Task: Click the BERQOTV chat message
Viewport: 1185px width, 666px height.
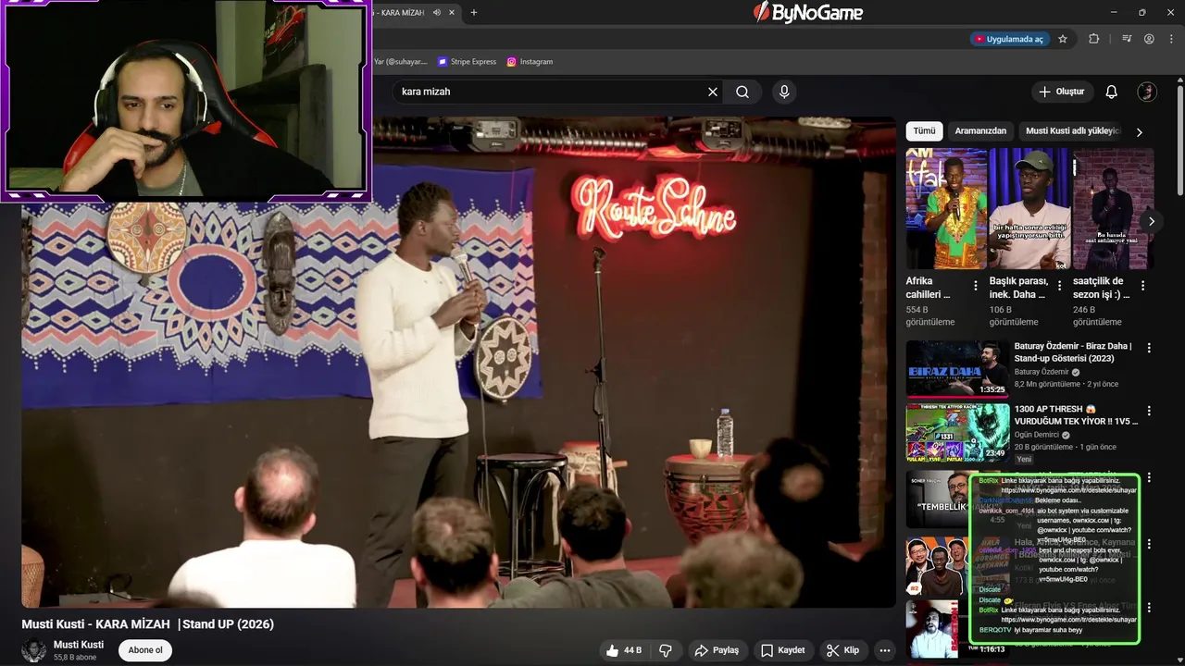Action: (1031, 630)
